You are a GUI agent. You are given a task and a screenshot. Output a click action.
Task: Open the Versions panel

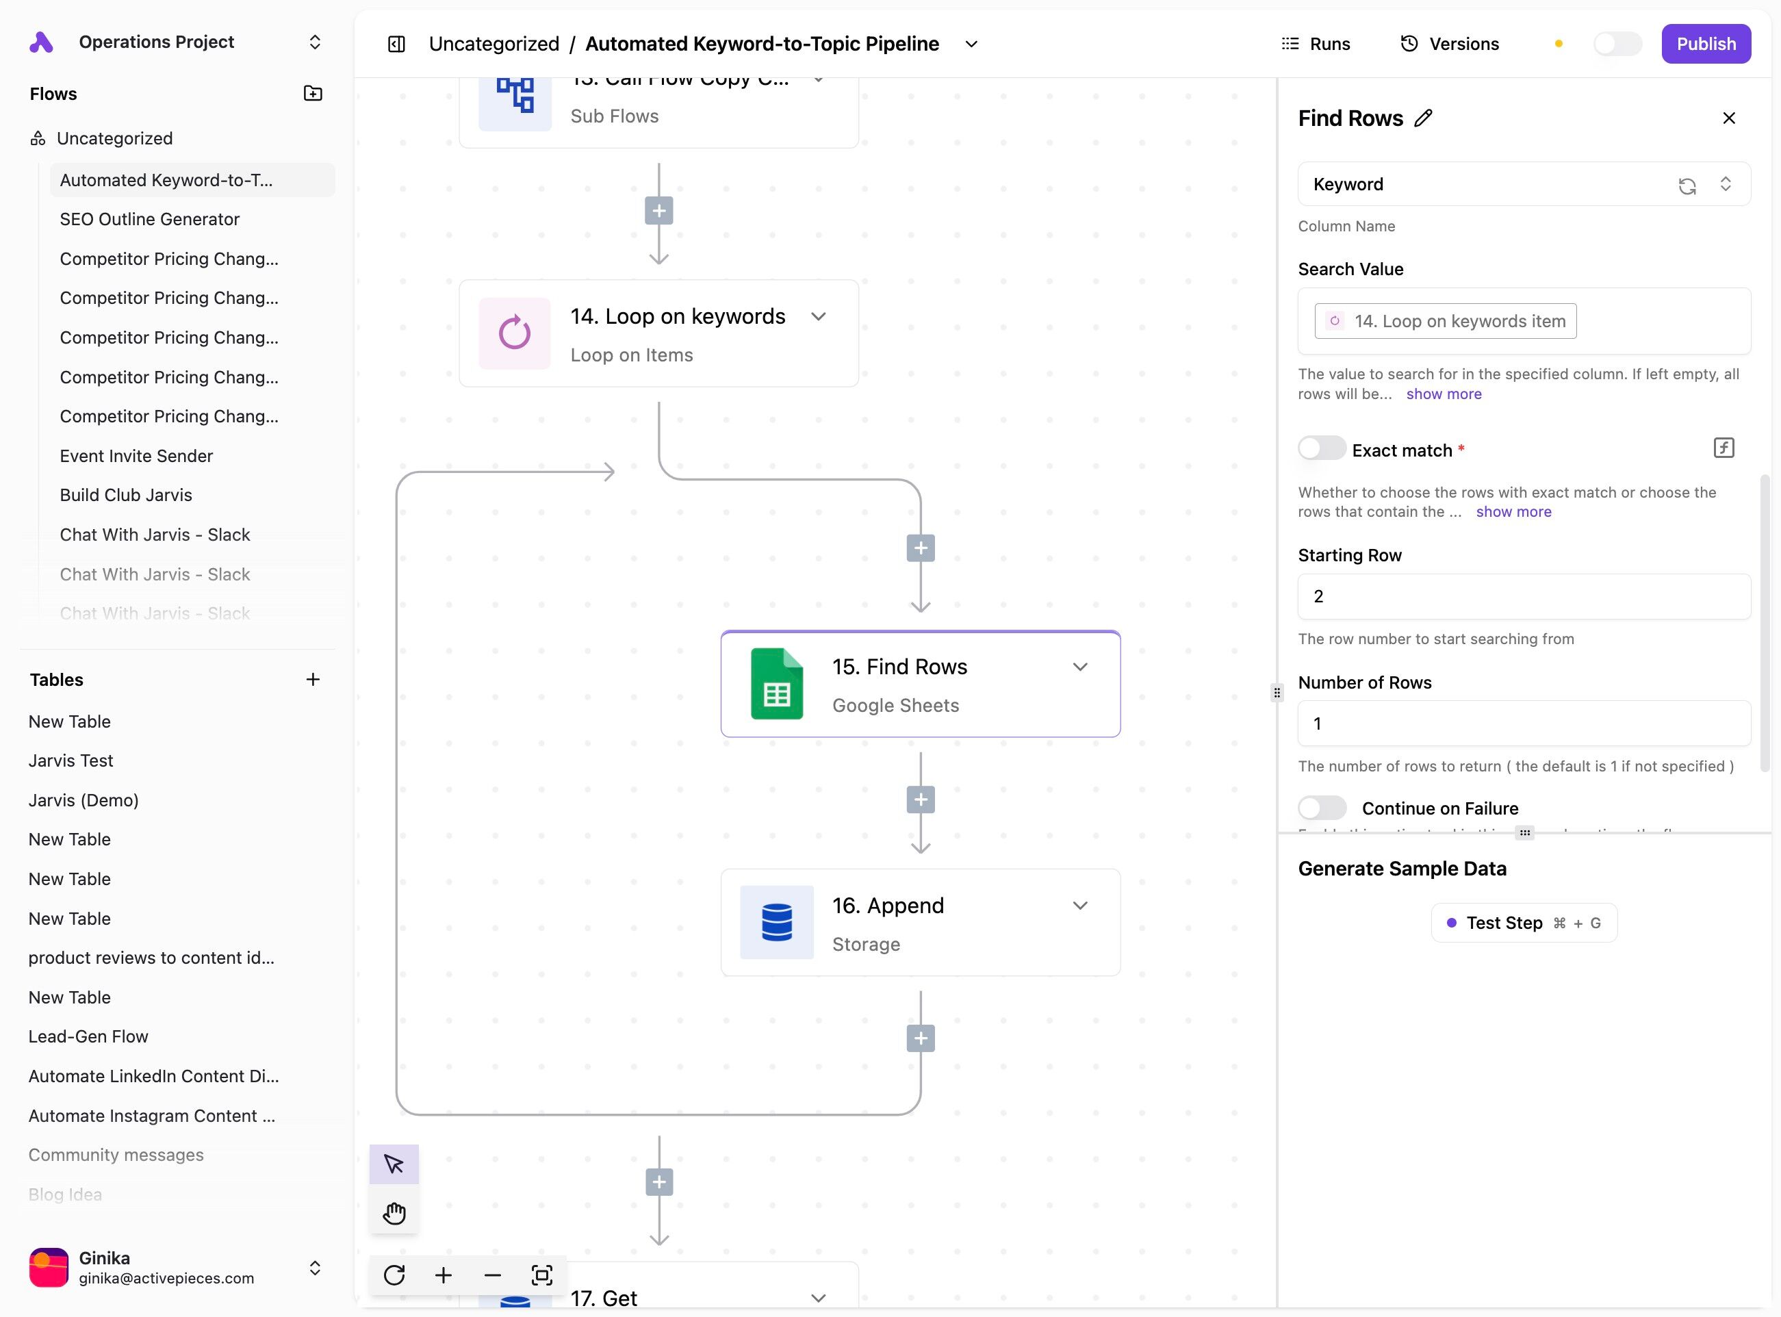(x=1450, y=44)
